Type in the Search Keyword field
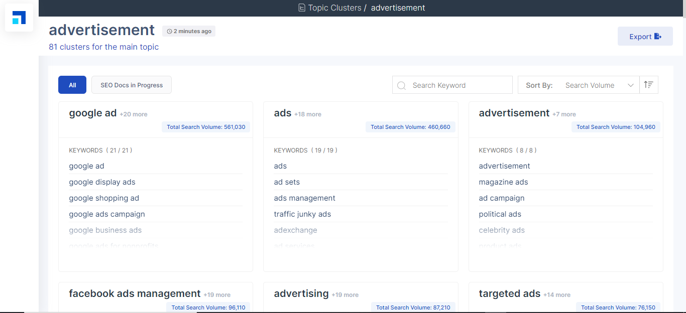The height and width of the screenshot is (313, 686). [x=459, y=85]
